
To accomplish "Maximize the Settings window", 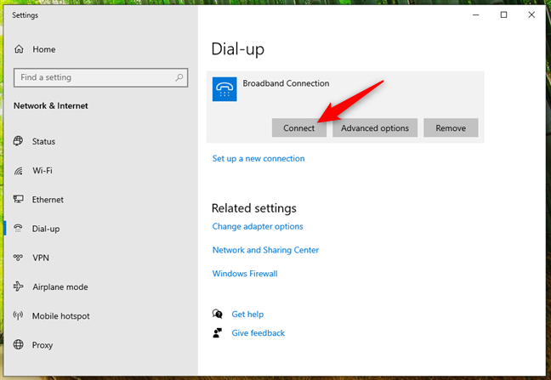I will [x=504, y=14].
